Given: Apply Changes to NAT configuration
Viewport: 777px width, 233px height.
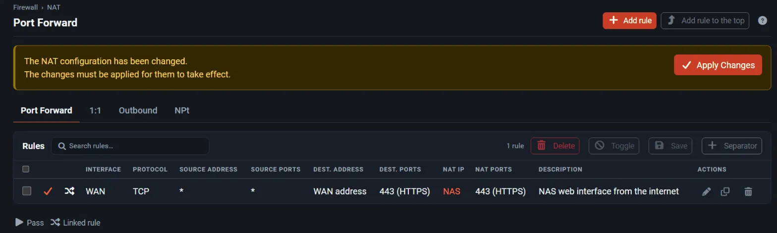Looking at the screenshot, I should (x=718, y=65).
